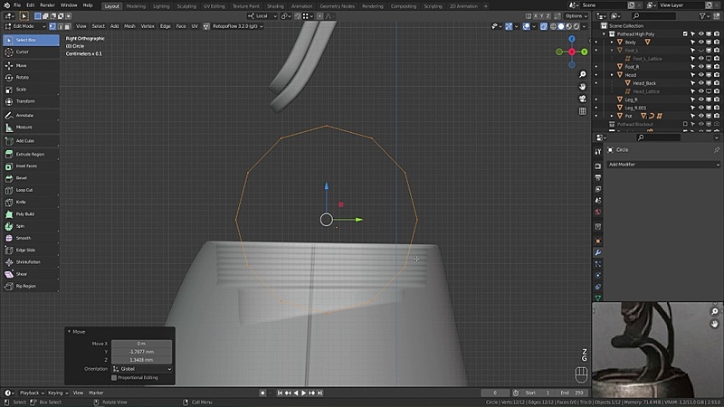Toggle Pot object visibility eye

click(700, 116)
